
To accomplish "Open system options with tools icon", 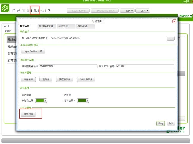I will tap(35, 11).
